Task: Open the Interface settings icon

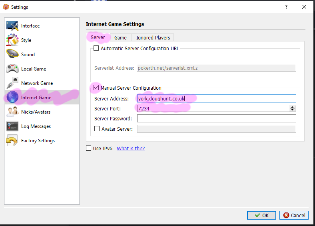Action: [x=12, y=26]
